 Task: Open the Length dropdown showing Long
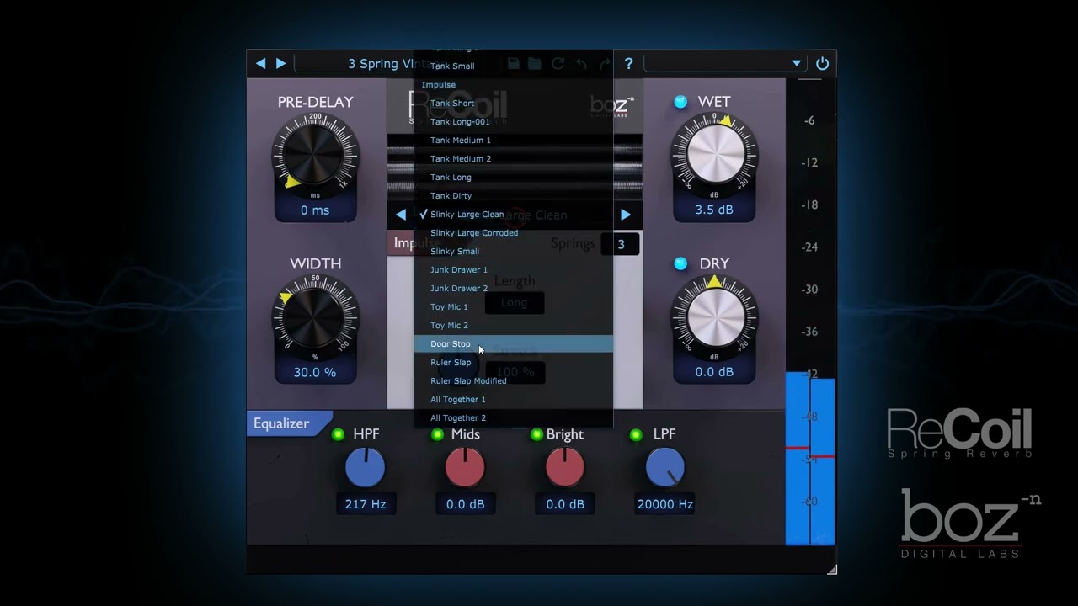click(514, 302)
